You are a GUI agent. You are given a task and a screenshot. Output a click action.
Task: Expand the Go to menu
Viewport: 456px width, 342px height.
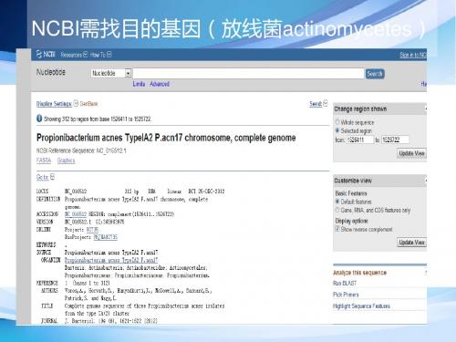click(x=46, y=177)
